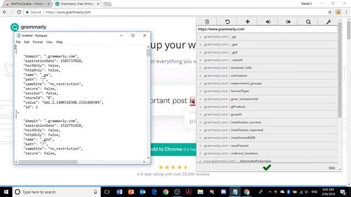
Task: Expand the _gid cookie row
Action: point(267,53)
